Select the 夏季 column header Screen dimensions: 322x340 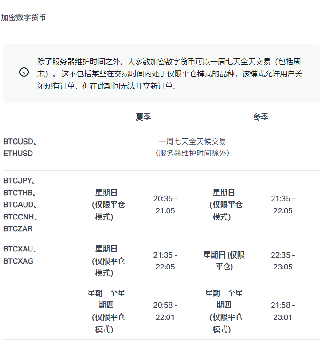[143, 117]
